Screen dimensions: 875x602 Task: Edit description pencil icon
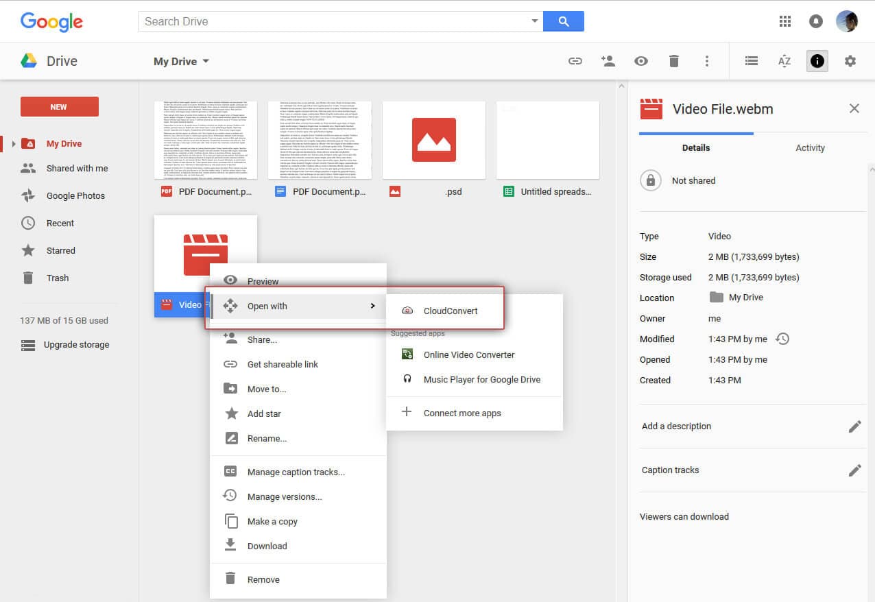(x=855, y=426)
